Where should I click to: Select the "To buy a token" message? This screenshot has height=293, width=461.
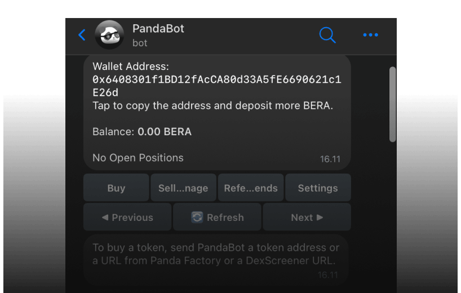pyautogui.click(x=216, y=254)
